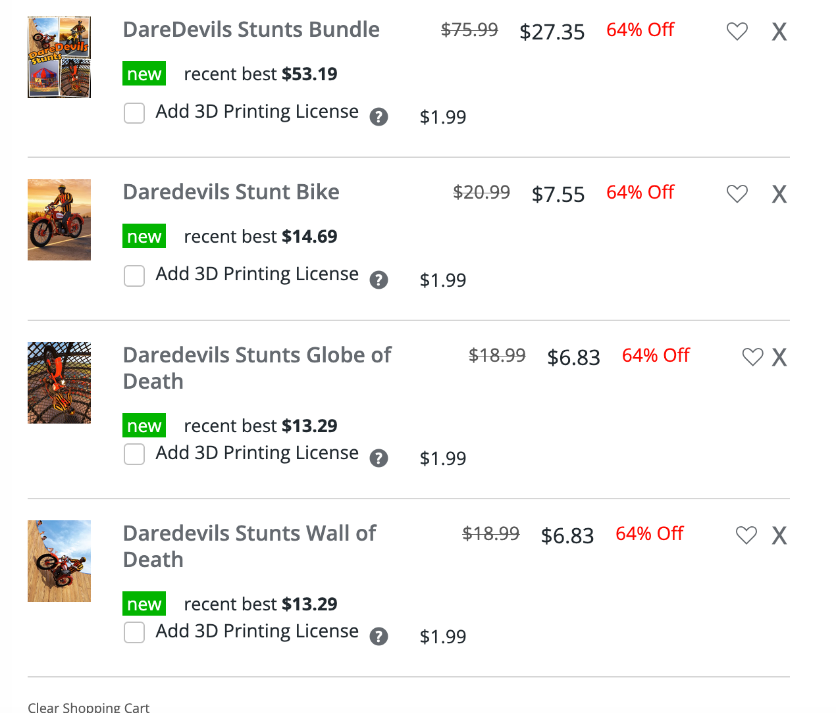
Task: Open DareDevils Stunts Bundle product link
Action: [x=251, y=30]
